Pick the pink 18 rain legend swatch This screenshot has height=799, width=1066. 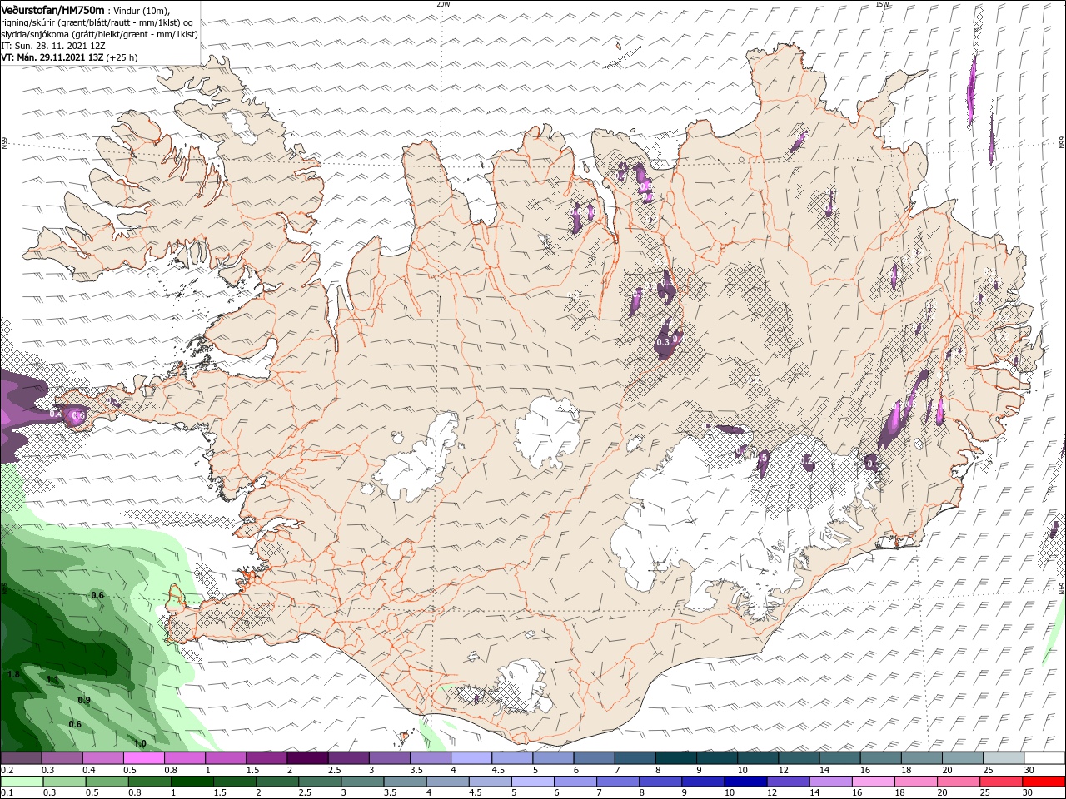917,782
